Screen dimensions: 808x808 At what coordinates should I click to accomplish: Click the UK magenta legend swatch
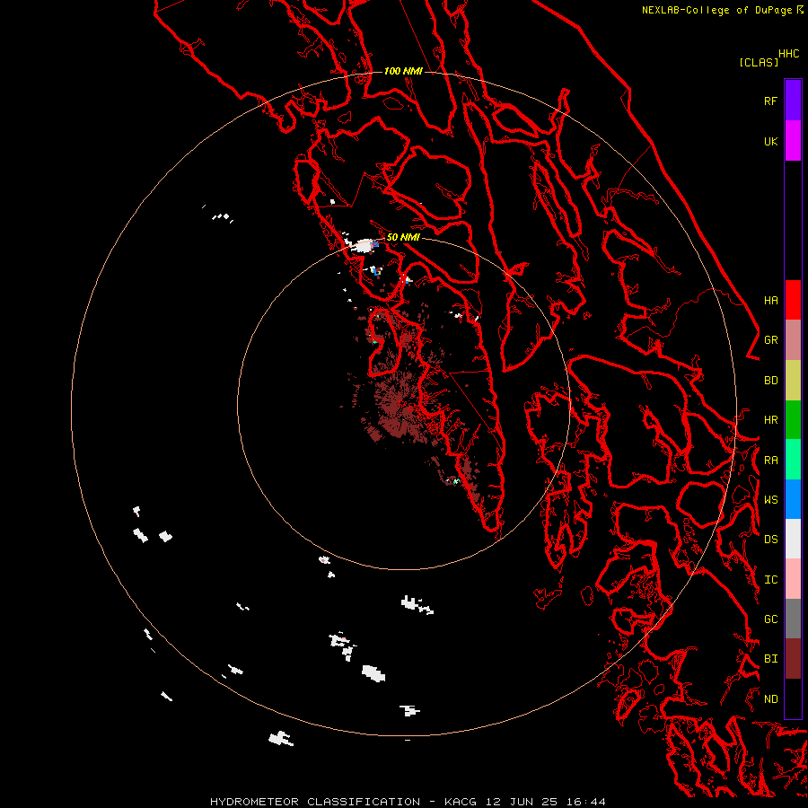pyautogui.click(x=793, y=141)
